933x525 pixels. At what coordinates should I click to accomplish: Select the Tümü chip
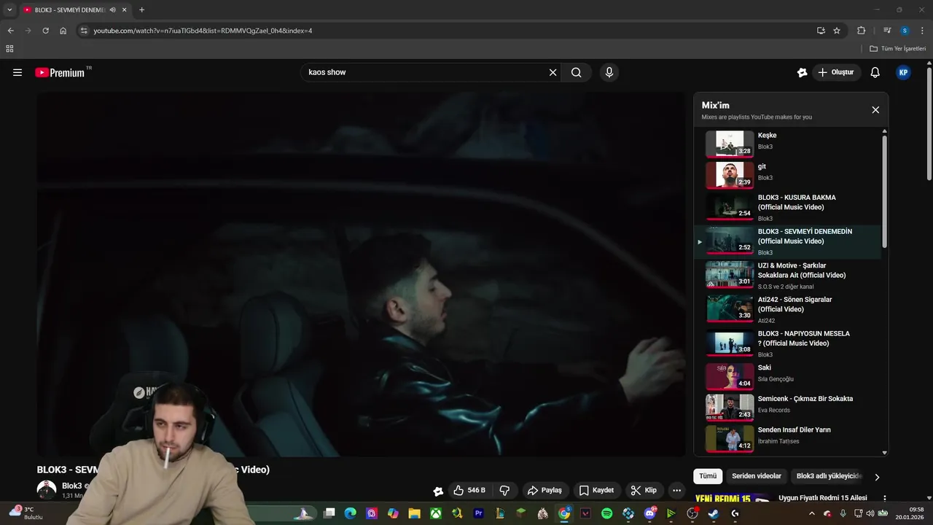pyautogui.click(x=708, y=476)
